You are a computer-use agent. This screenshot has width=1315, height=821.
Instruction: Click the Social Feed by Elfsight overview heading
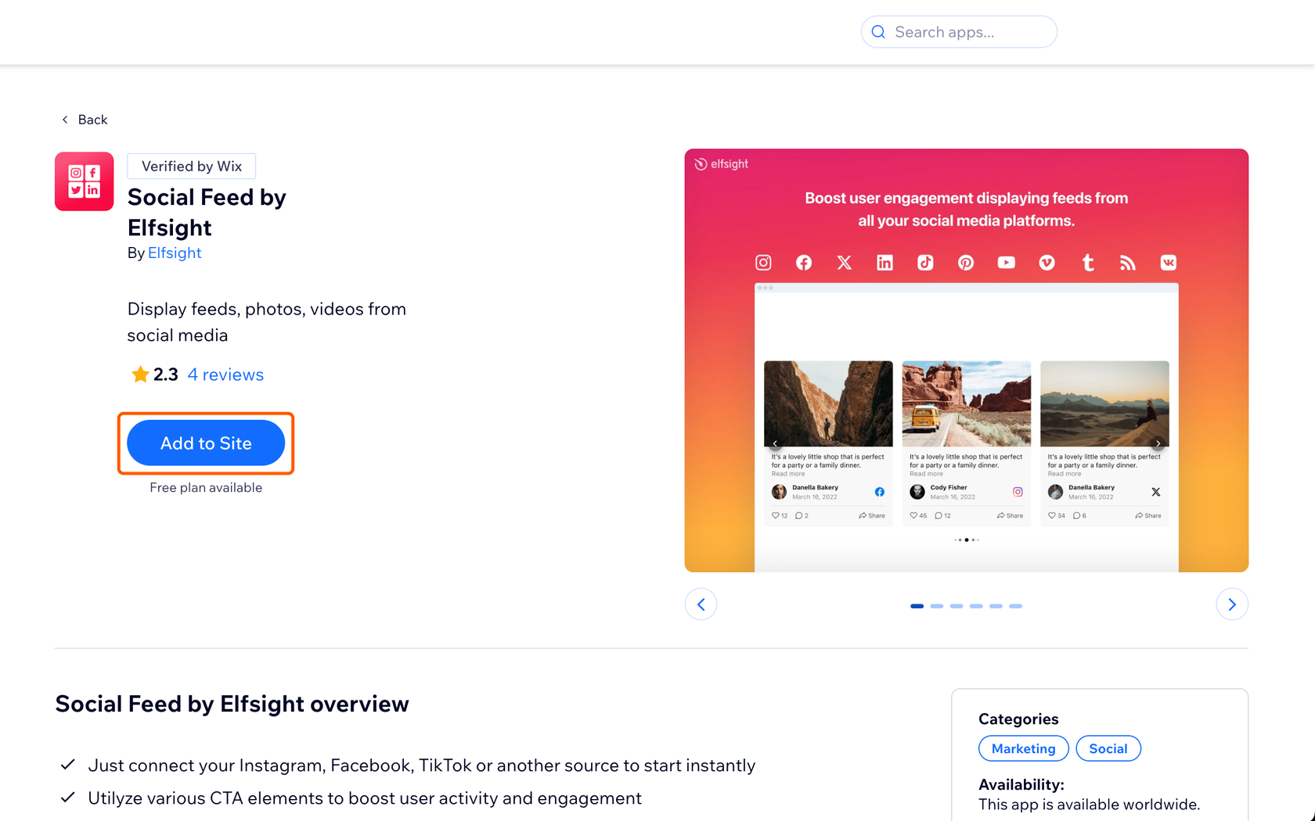coord(232,704)
